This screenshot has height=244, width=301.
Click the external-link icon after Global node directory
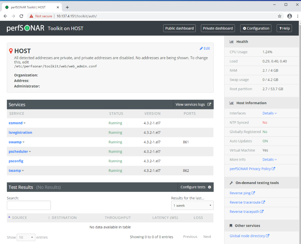coord(267,236)
